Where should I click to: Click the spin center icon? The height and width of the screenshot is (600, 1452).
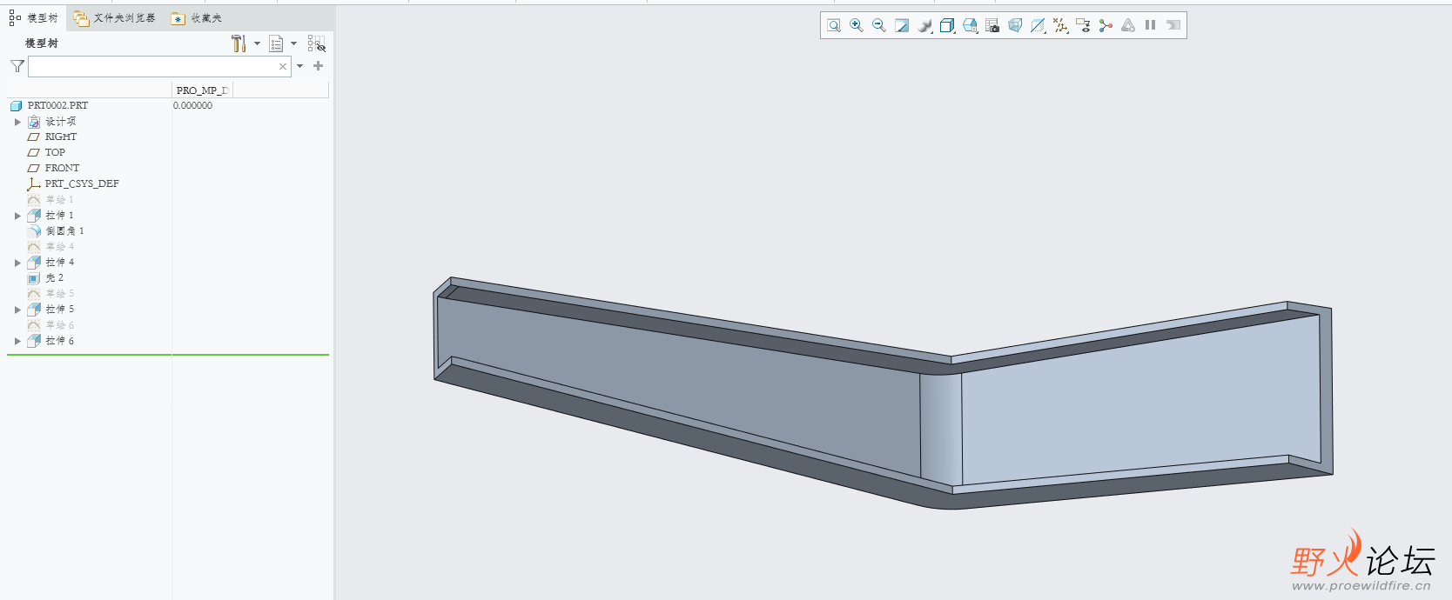point(1106,26)
